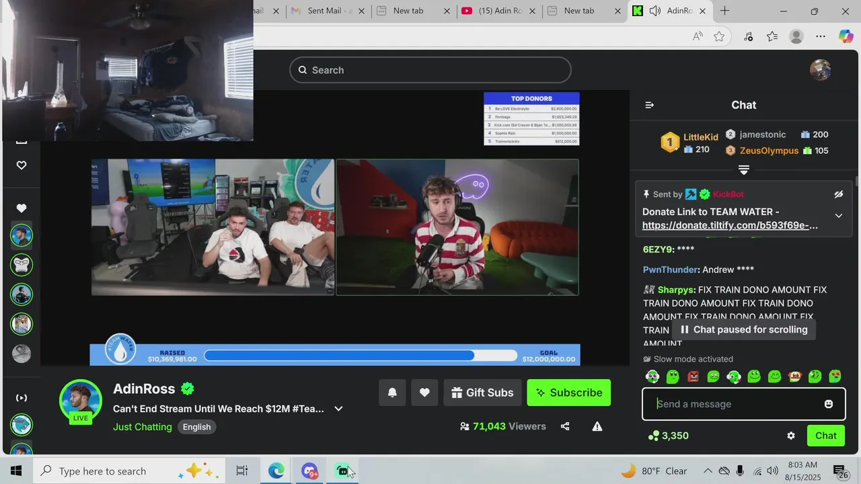The height and width of the screenshot is (484, 861).
Task: Click Type here to search taskbar box
Action: click(x=128, y=471)
